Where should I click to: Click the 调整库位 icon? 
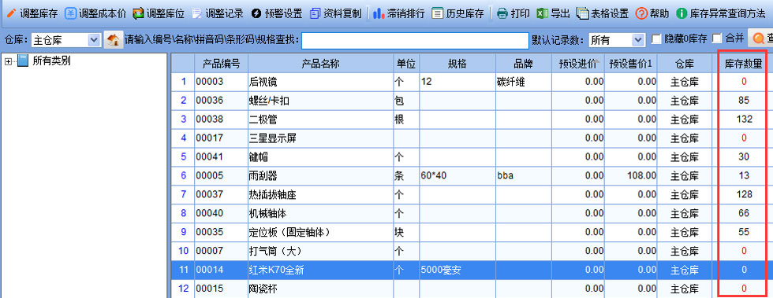[138, 13]
